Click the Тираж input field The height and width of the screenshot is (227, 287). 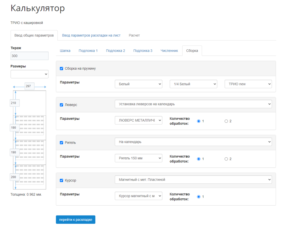29,56
